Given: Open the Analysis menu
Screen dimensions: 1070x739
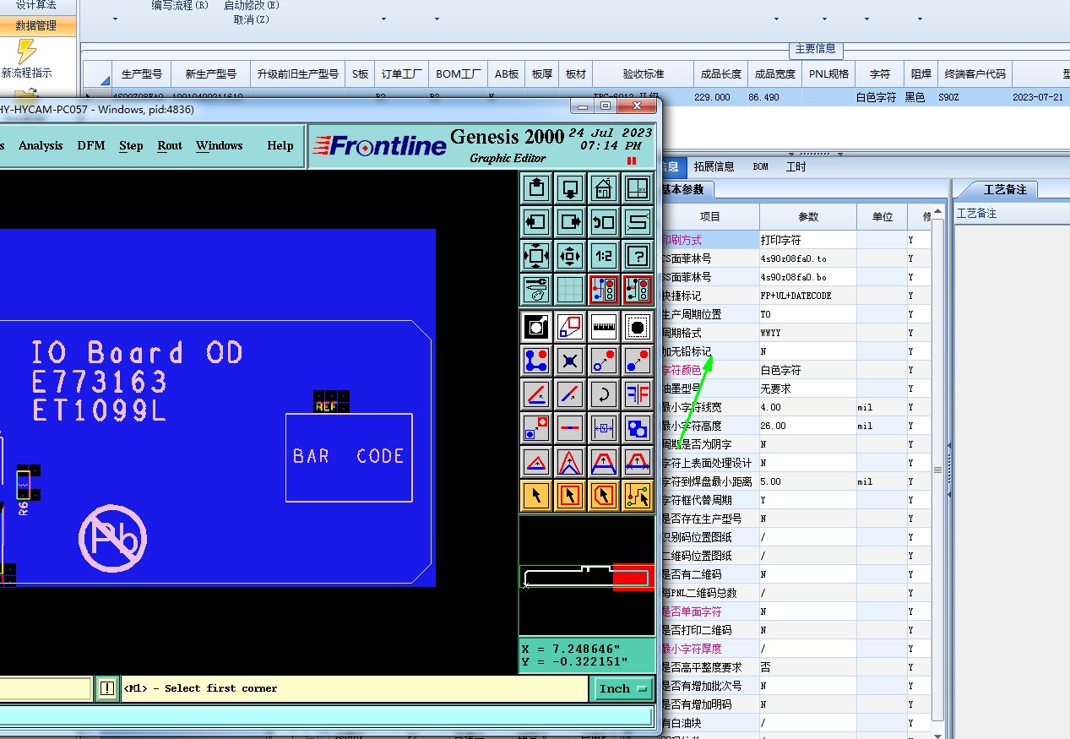Looking at the screenshot, I should tap(41, 145).
